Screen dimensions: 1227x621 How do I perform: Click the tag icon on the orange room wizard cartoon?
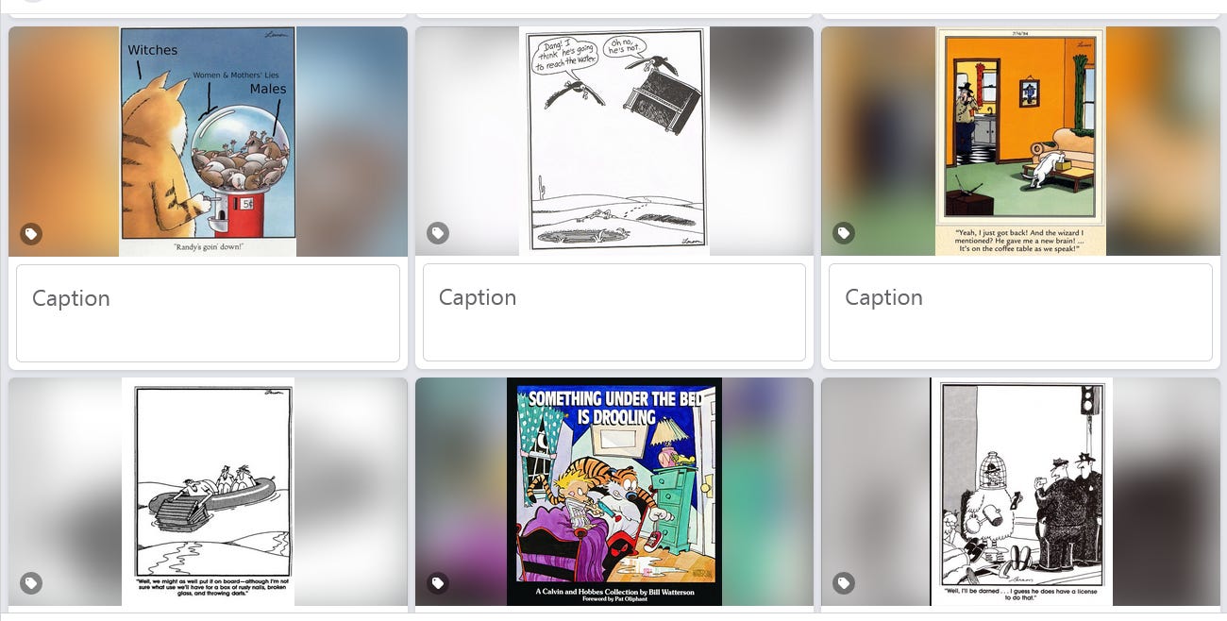[x=844, y=233]
